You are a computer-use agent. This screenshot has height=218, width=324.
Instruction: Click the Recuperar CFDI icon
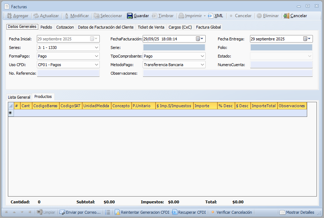click(175, 212)
